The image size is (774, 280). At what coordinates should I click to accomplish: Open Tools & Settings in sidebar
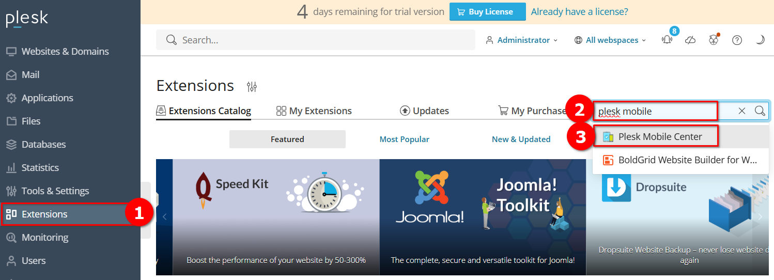(x=55, y=191)
